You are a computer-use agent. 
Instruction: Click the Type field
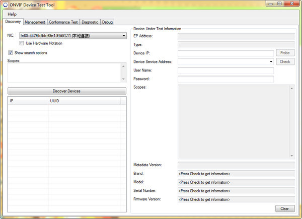point(236,45)
